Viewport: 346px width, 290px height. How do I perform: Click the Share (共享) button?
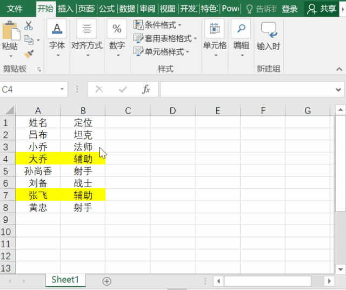[322, 9]
